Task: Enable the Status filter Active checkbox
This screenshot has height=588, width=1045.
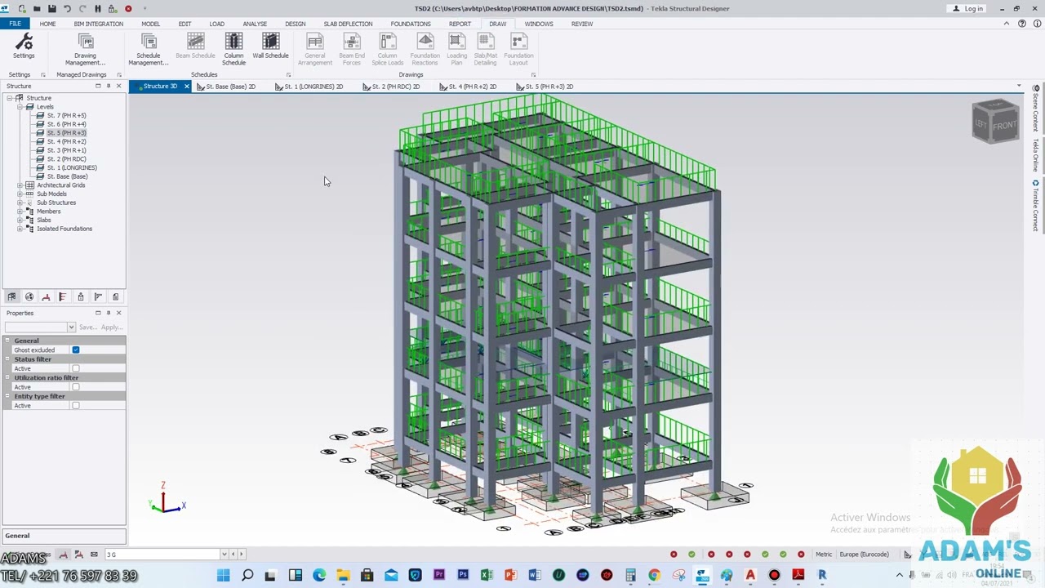Action: (76, 368)
